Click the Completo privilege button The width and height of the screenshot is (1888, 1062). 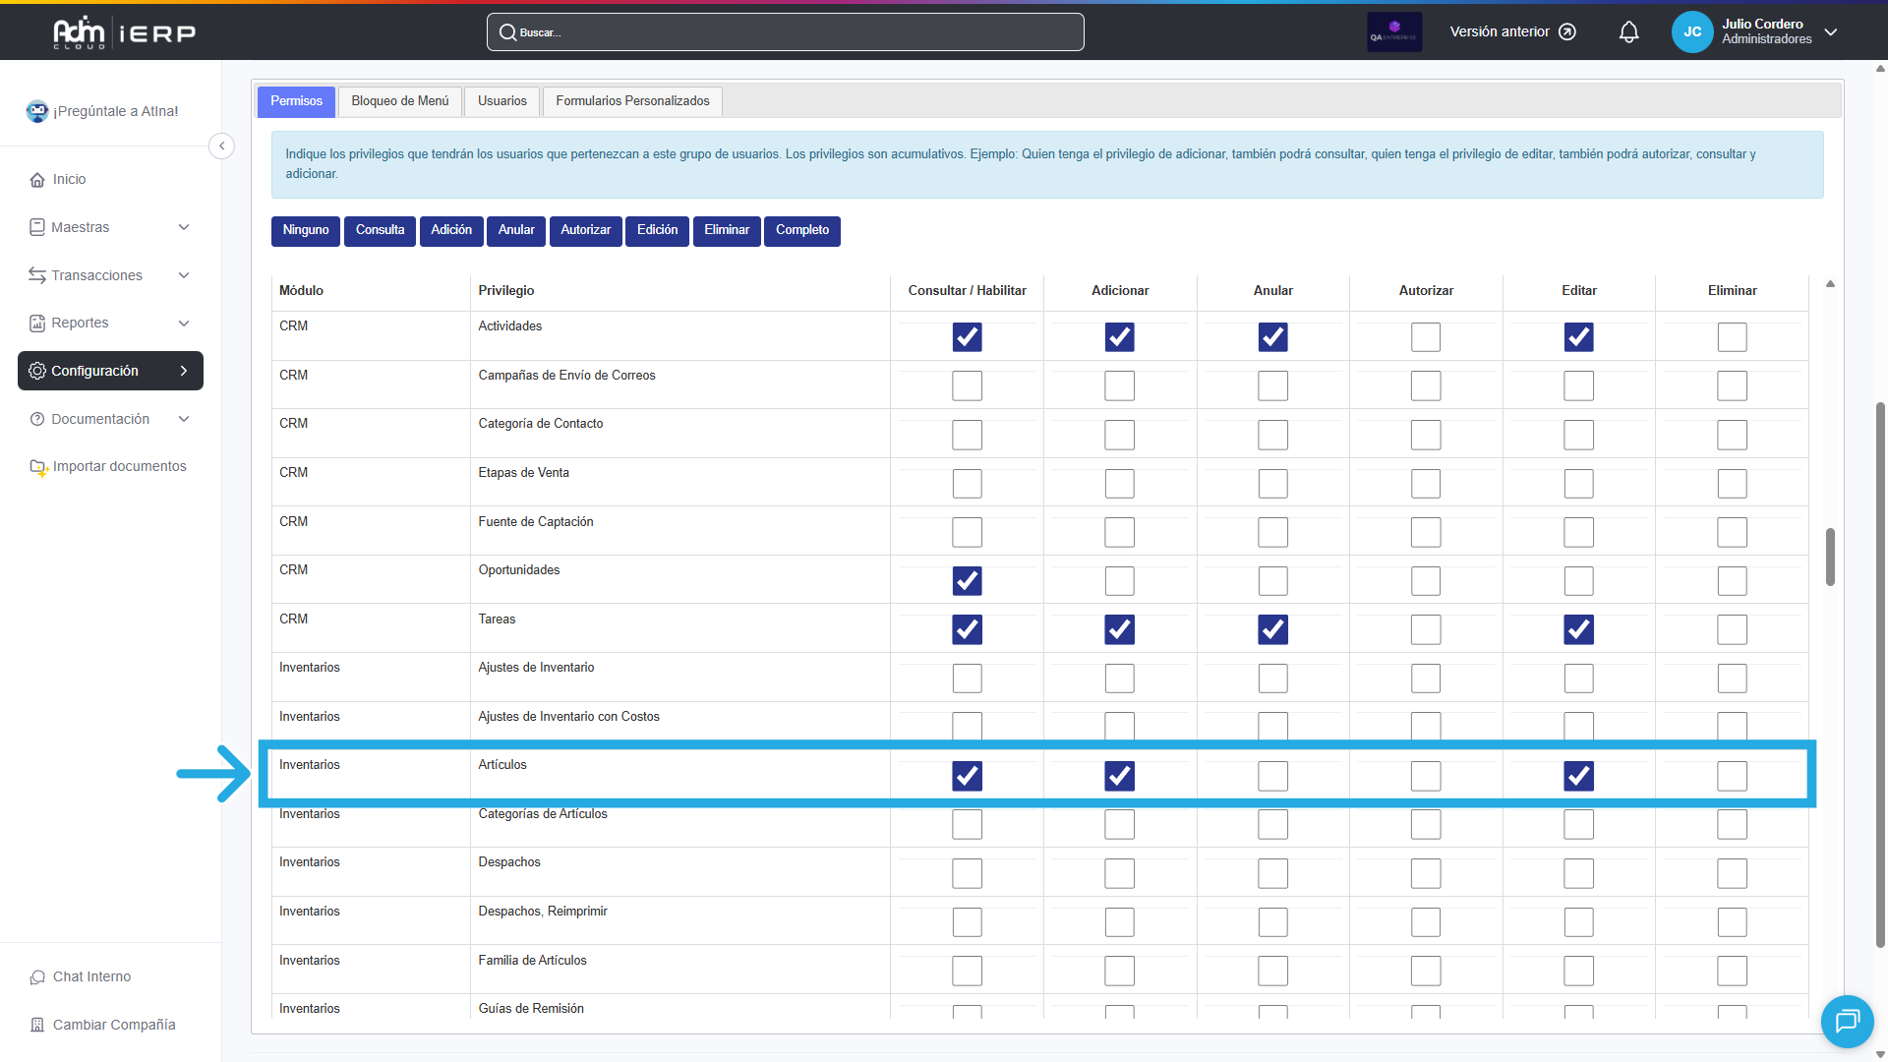tap(801, 230)
